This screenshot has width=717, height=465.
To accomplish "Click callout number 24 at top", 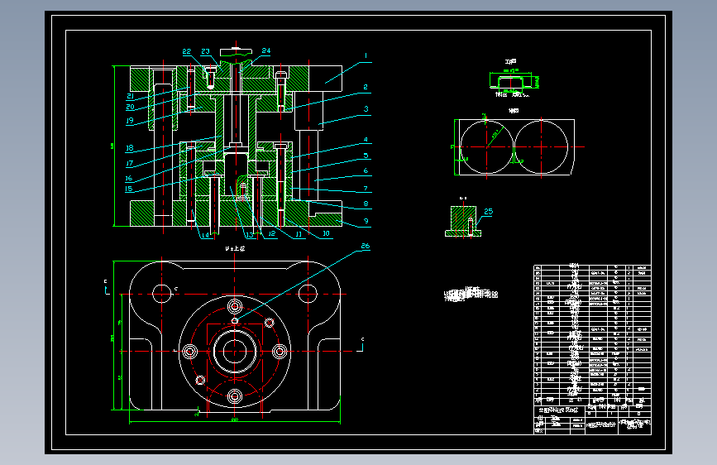I will tap(266, 50).
